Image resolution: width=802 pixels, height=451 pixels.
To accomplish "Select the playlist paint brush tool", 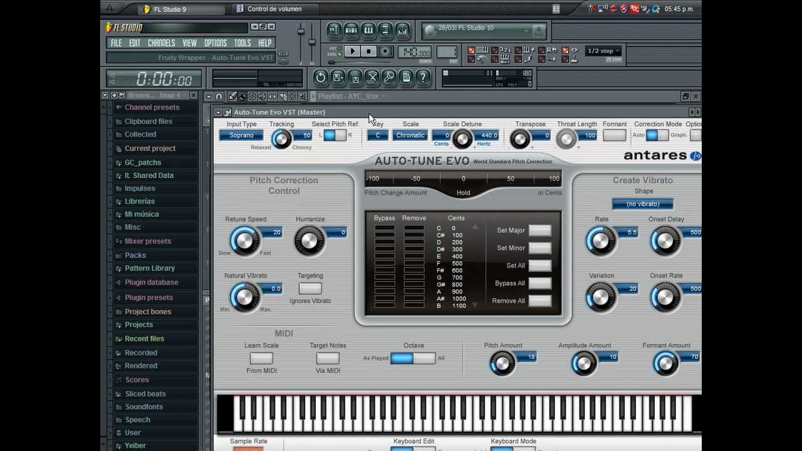I will 242,96.
